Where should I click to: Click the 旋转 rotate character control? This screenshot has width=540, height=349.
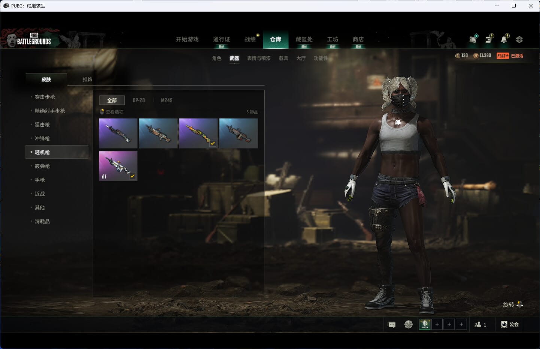pos(513,305)
